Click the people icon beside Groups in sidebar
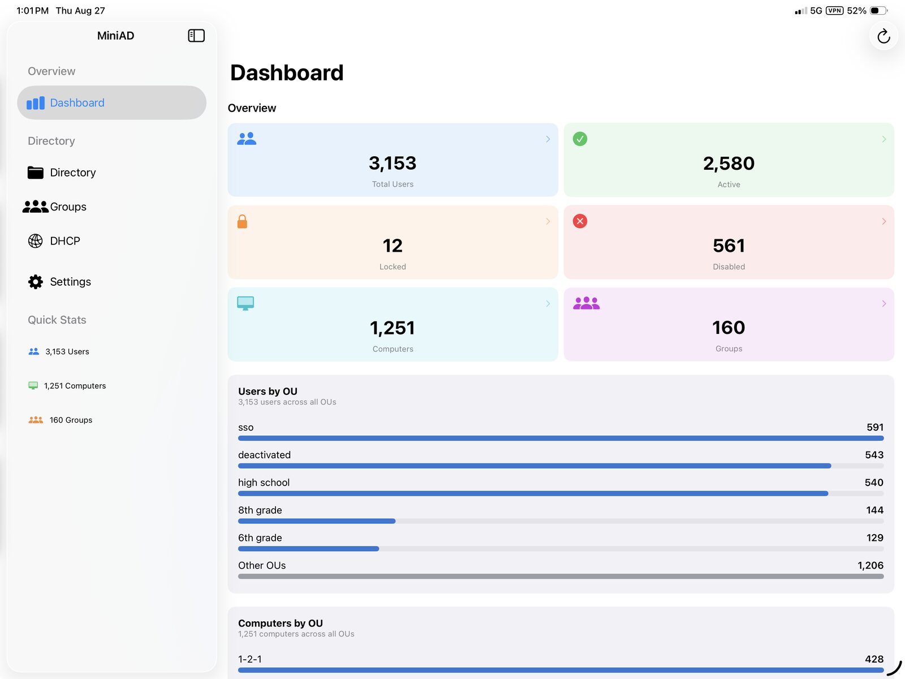The height and width of the screenshot is (679, 905). [x=36, y=207]
